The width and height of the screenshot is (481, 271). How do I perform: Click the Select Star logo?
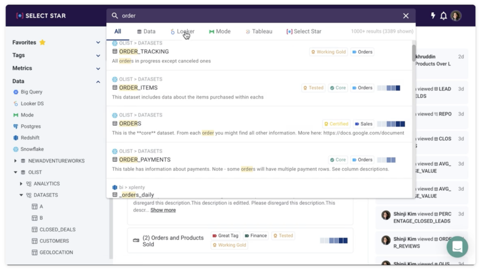click(41, 15)
